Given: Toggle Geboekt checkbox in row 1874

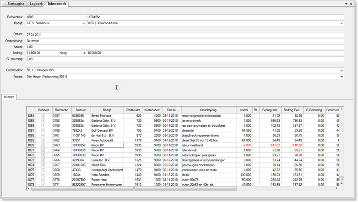Looking at the screenshot, I should click(x=43, y=165).
